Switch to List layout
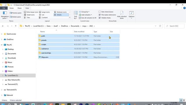 pyautogui.click(x=42, y=15)
